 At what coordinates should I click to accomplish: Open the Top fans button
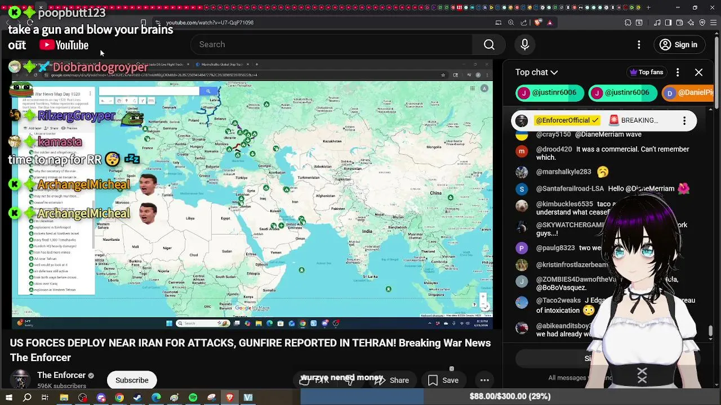click(x=647, y=72)
